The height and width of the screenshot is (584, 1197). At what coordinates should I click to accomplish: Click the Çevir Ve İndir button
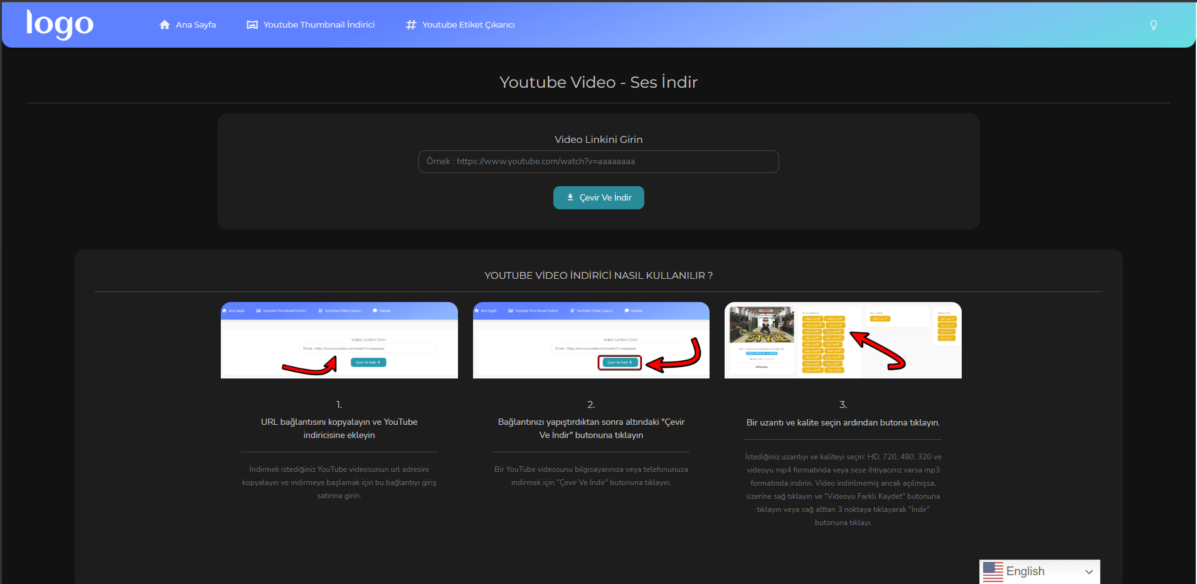598,197
